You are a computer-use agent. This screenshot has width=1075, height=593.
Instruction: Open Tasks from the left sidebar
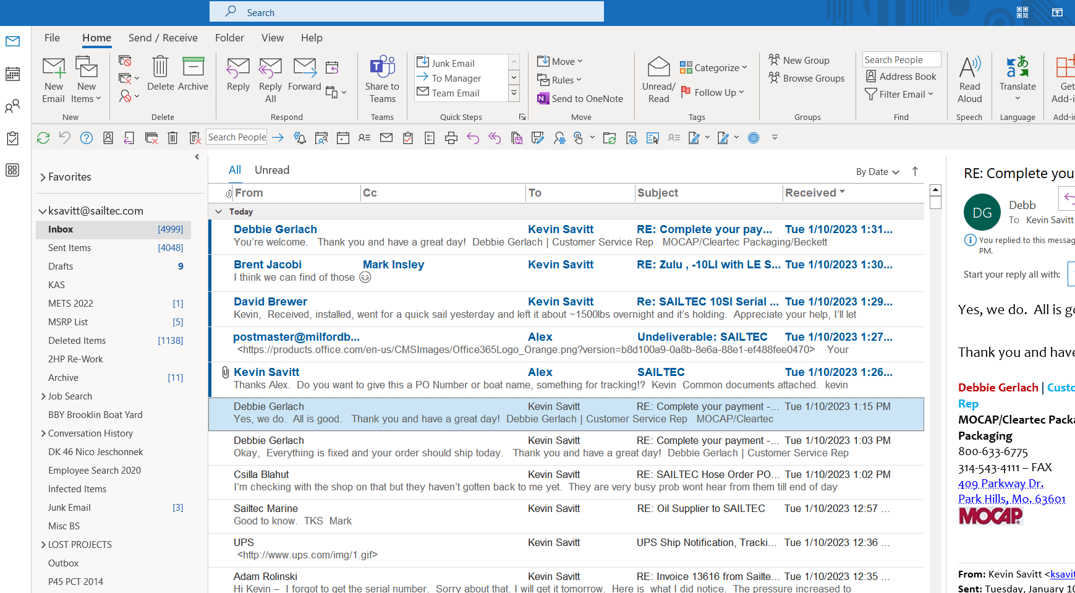click(x=12, y=139)
